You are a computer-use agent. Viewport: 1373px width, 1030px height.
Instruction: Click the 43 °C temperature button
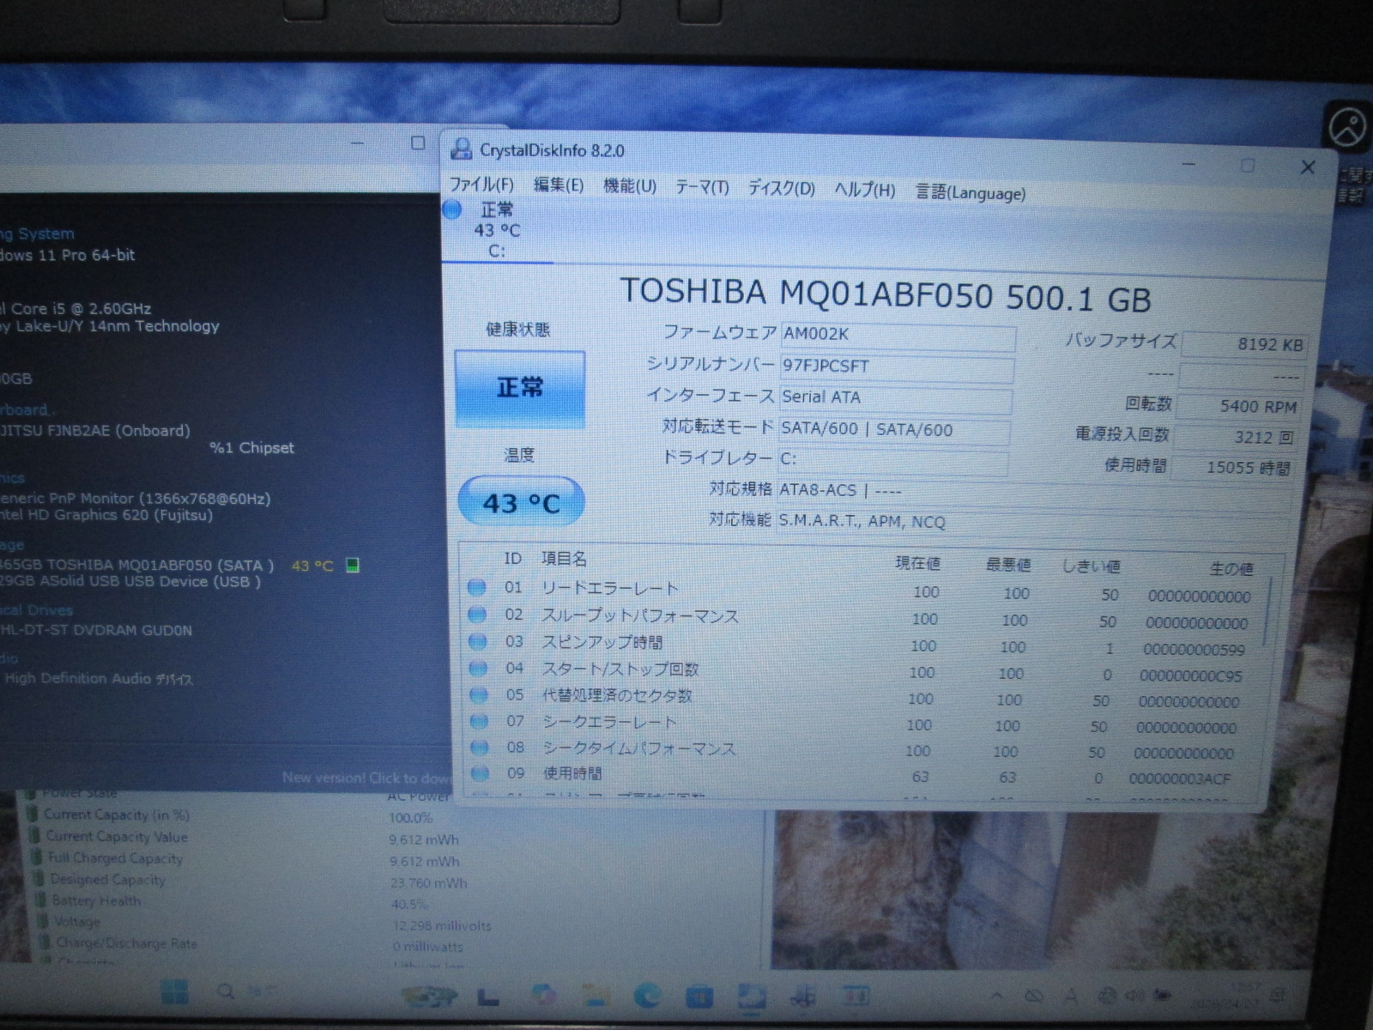(521, 502)
